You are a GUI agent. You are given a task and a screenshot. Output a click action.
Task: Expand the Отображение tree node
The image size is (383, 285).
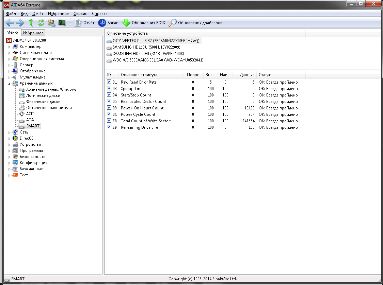(9, 71)
